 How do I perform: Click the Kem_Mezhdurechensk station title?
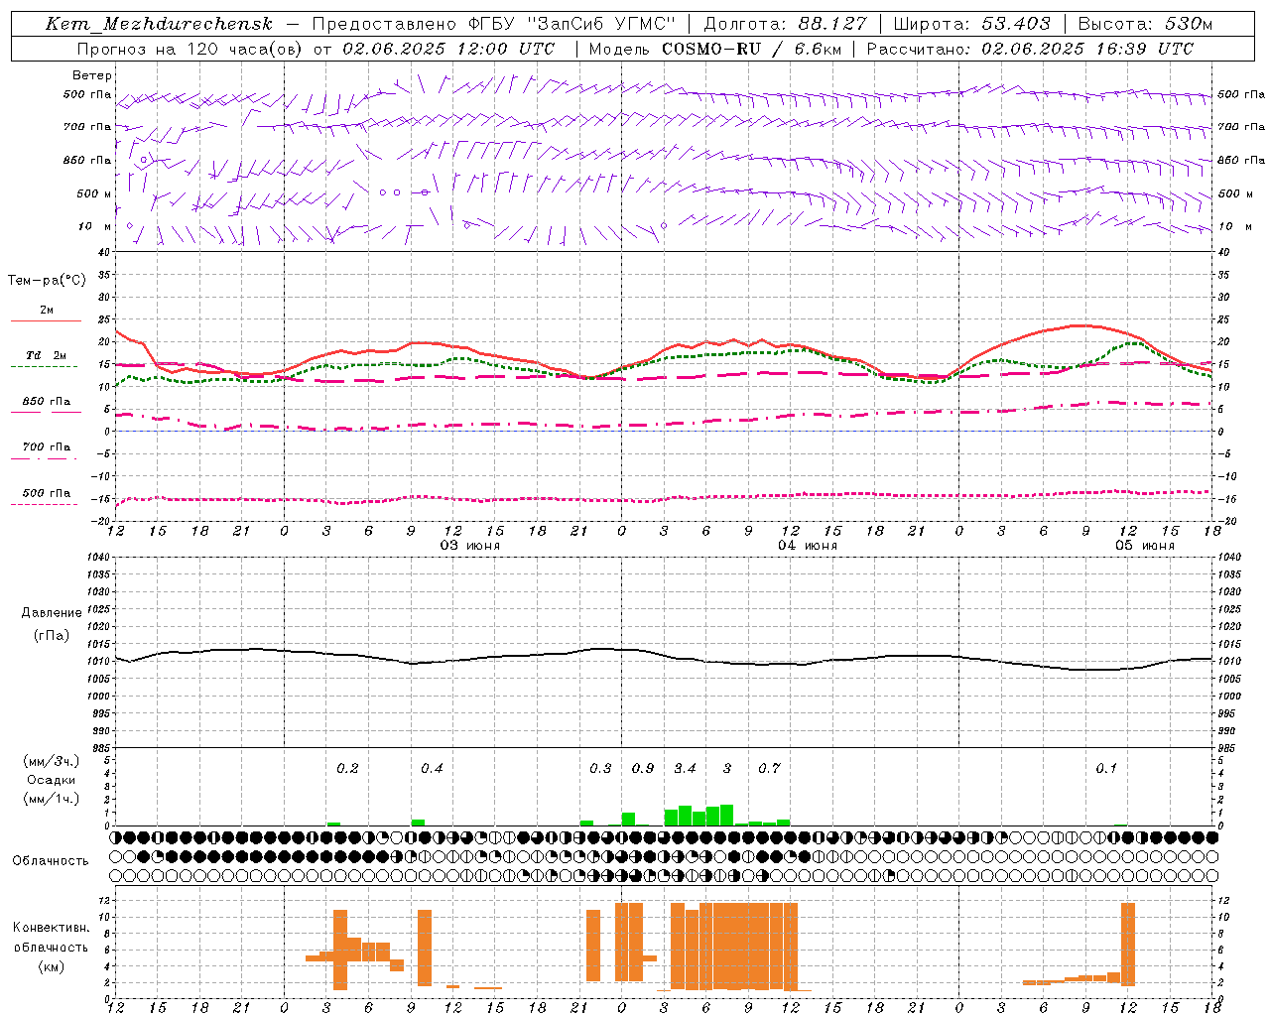pos(159,24)
